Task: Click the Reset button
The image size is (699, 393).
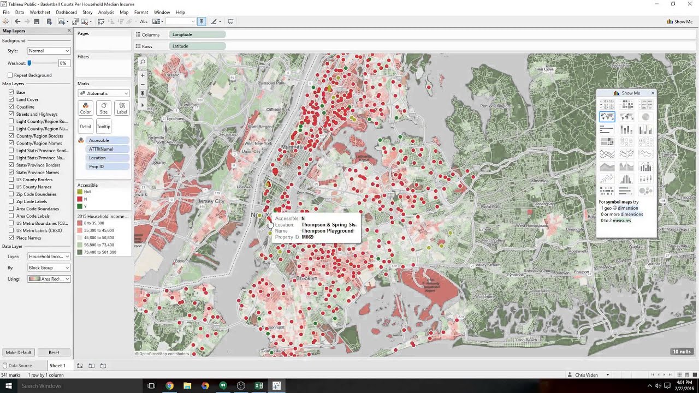Action: pos(54,353)
